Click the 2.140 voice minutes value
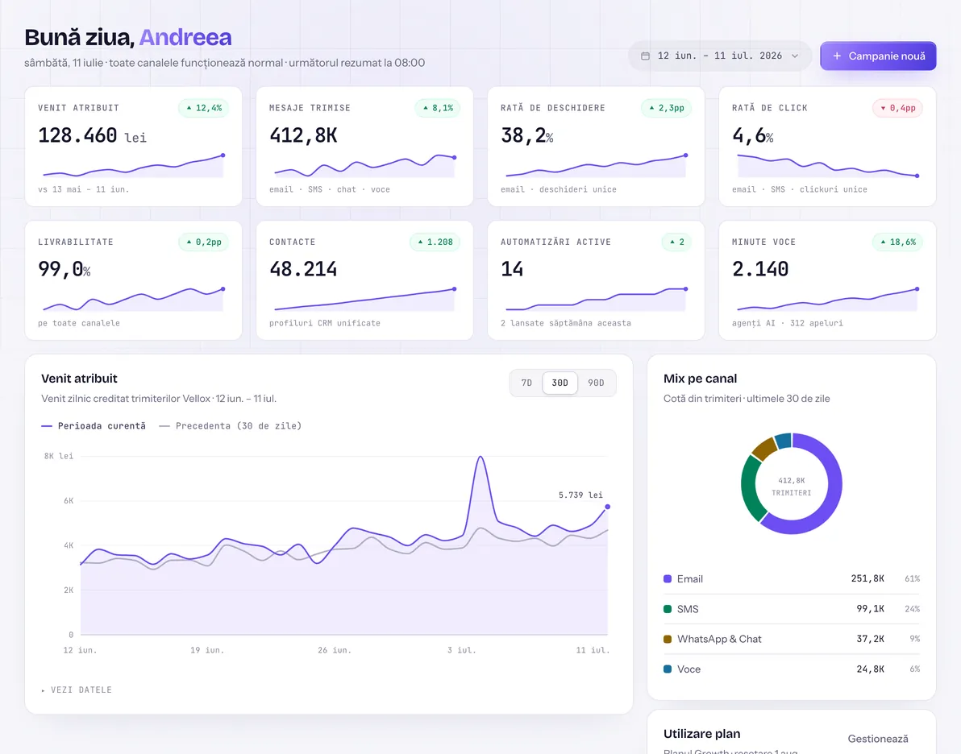This screenshot has height=754, width=961. pyautogui.click(x=760, y=269)
